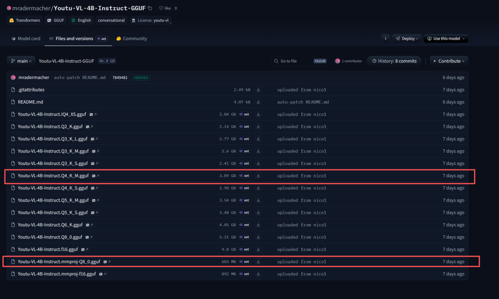Screen dimensions: 499x299
Task: Expand the Contribute dropdown
Action: point(449,61)
